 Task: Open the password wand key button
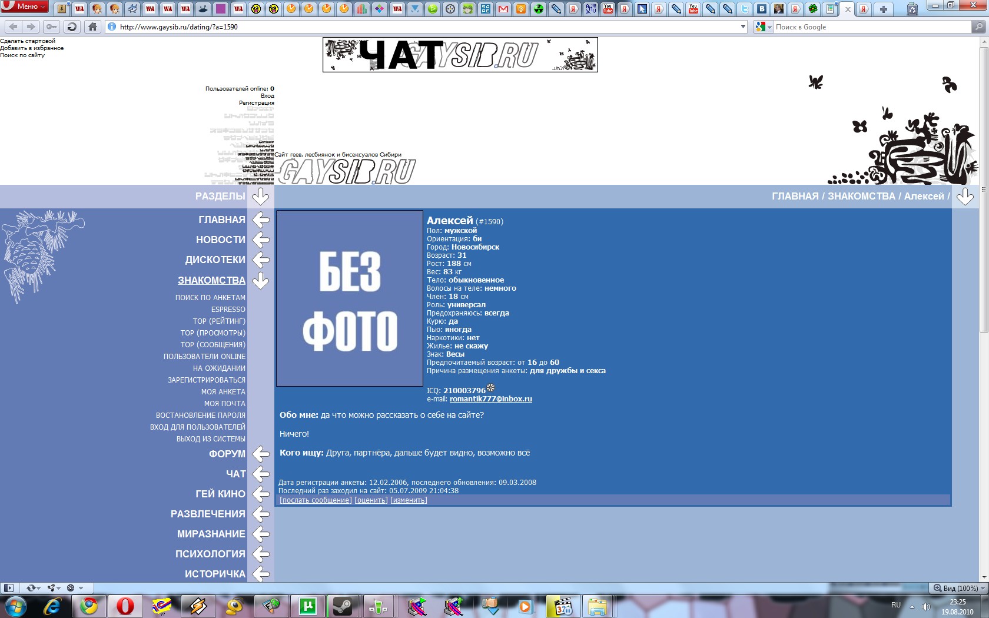pos(52,26)
